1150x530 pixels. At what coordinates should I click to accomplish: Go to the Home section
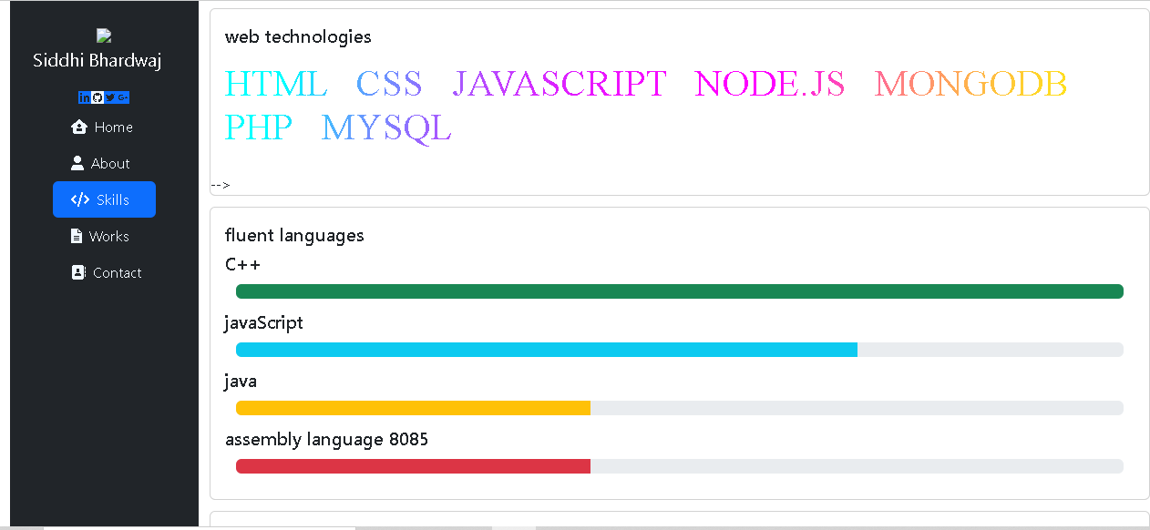104,127
